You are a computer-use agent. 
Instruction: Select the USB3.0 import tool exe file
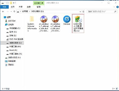[x=78, y=24]
